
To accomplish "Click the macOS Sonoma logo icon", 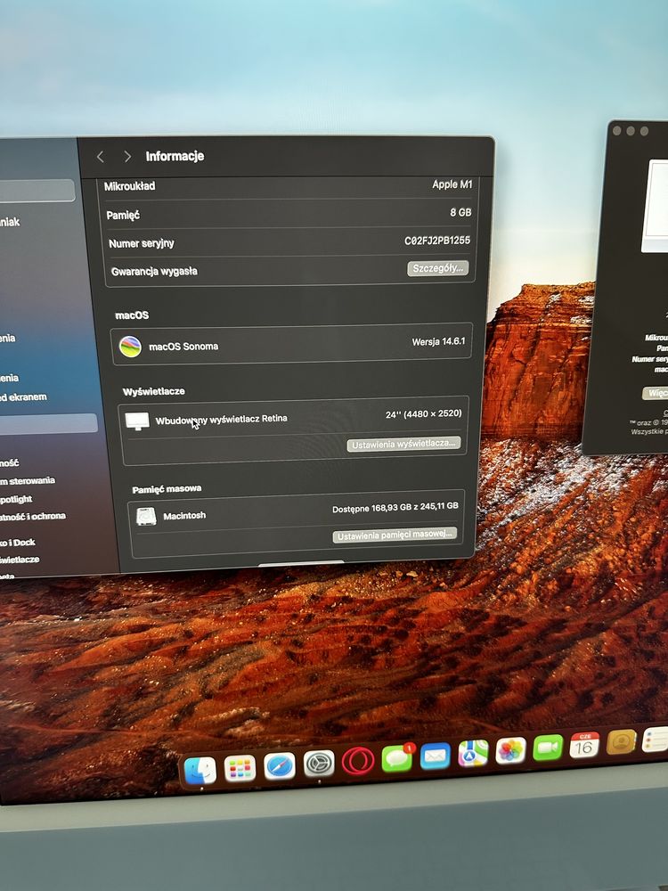I will click(x=130, y=346).
